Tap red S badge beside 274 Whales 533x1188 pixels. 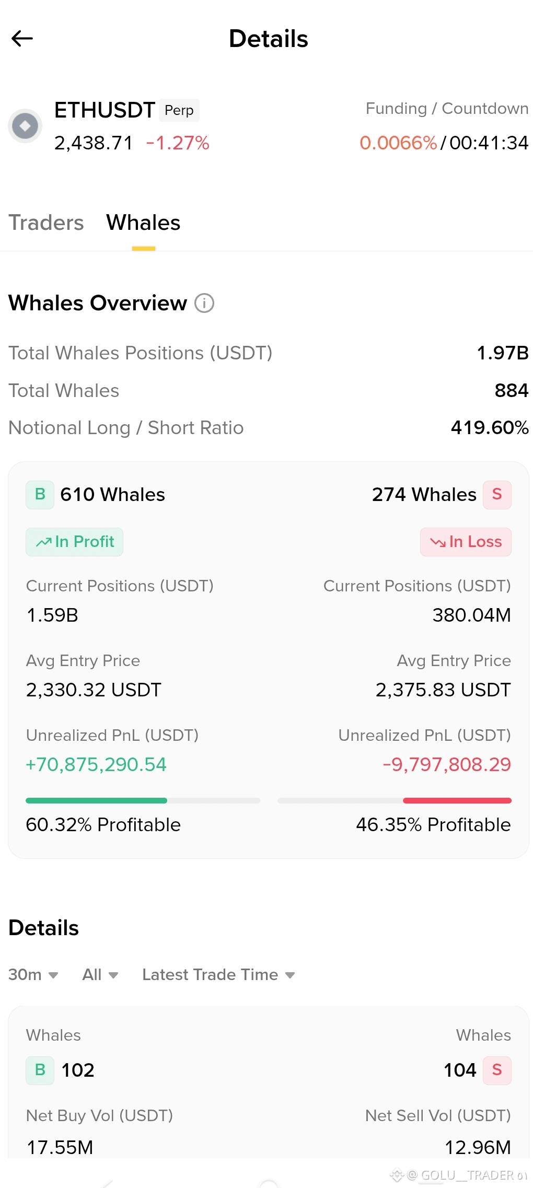497,494
